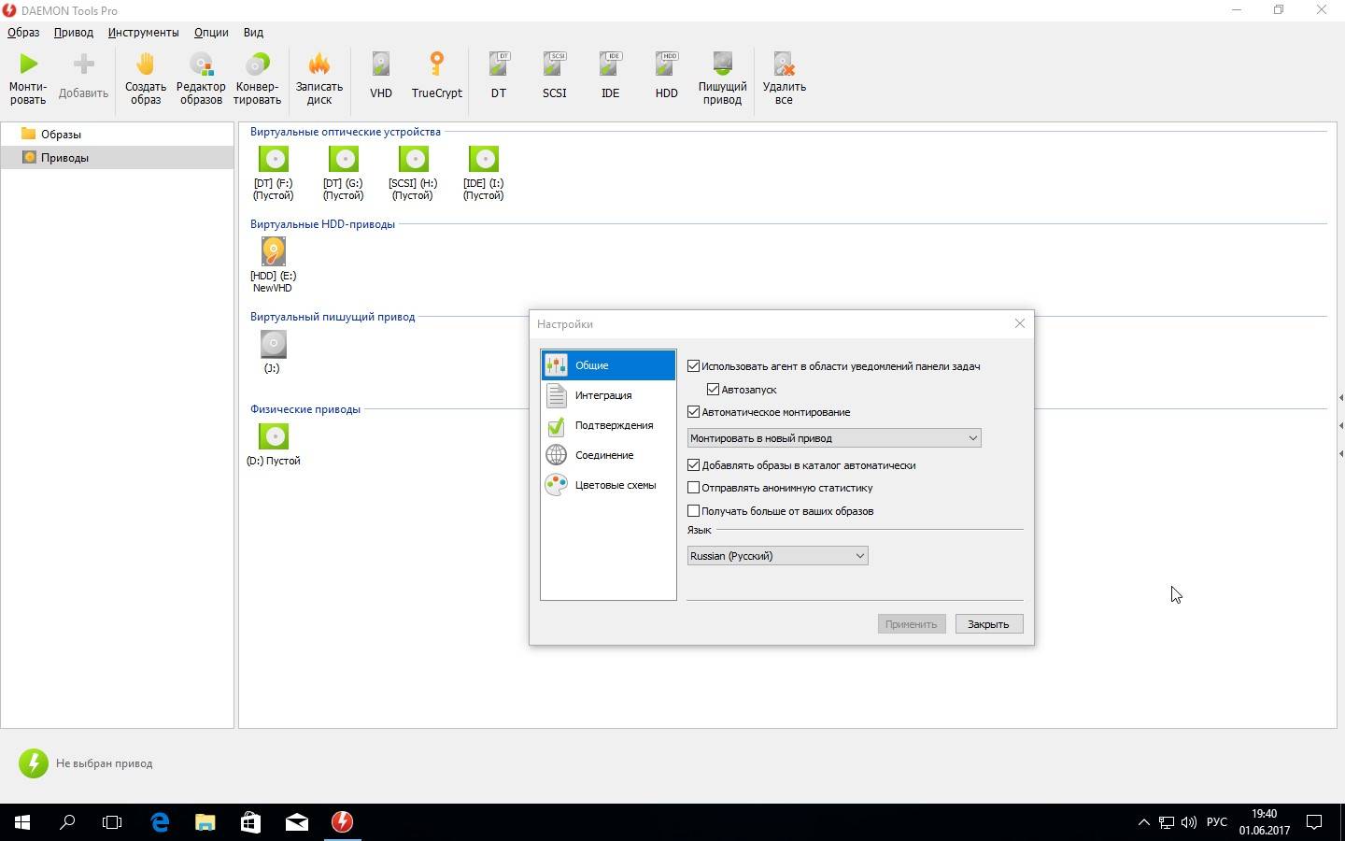The image size is (1345, 841).
Task: Close the Настройки dialog with X
Action: point(1019,323)
